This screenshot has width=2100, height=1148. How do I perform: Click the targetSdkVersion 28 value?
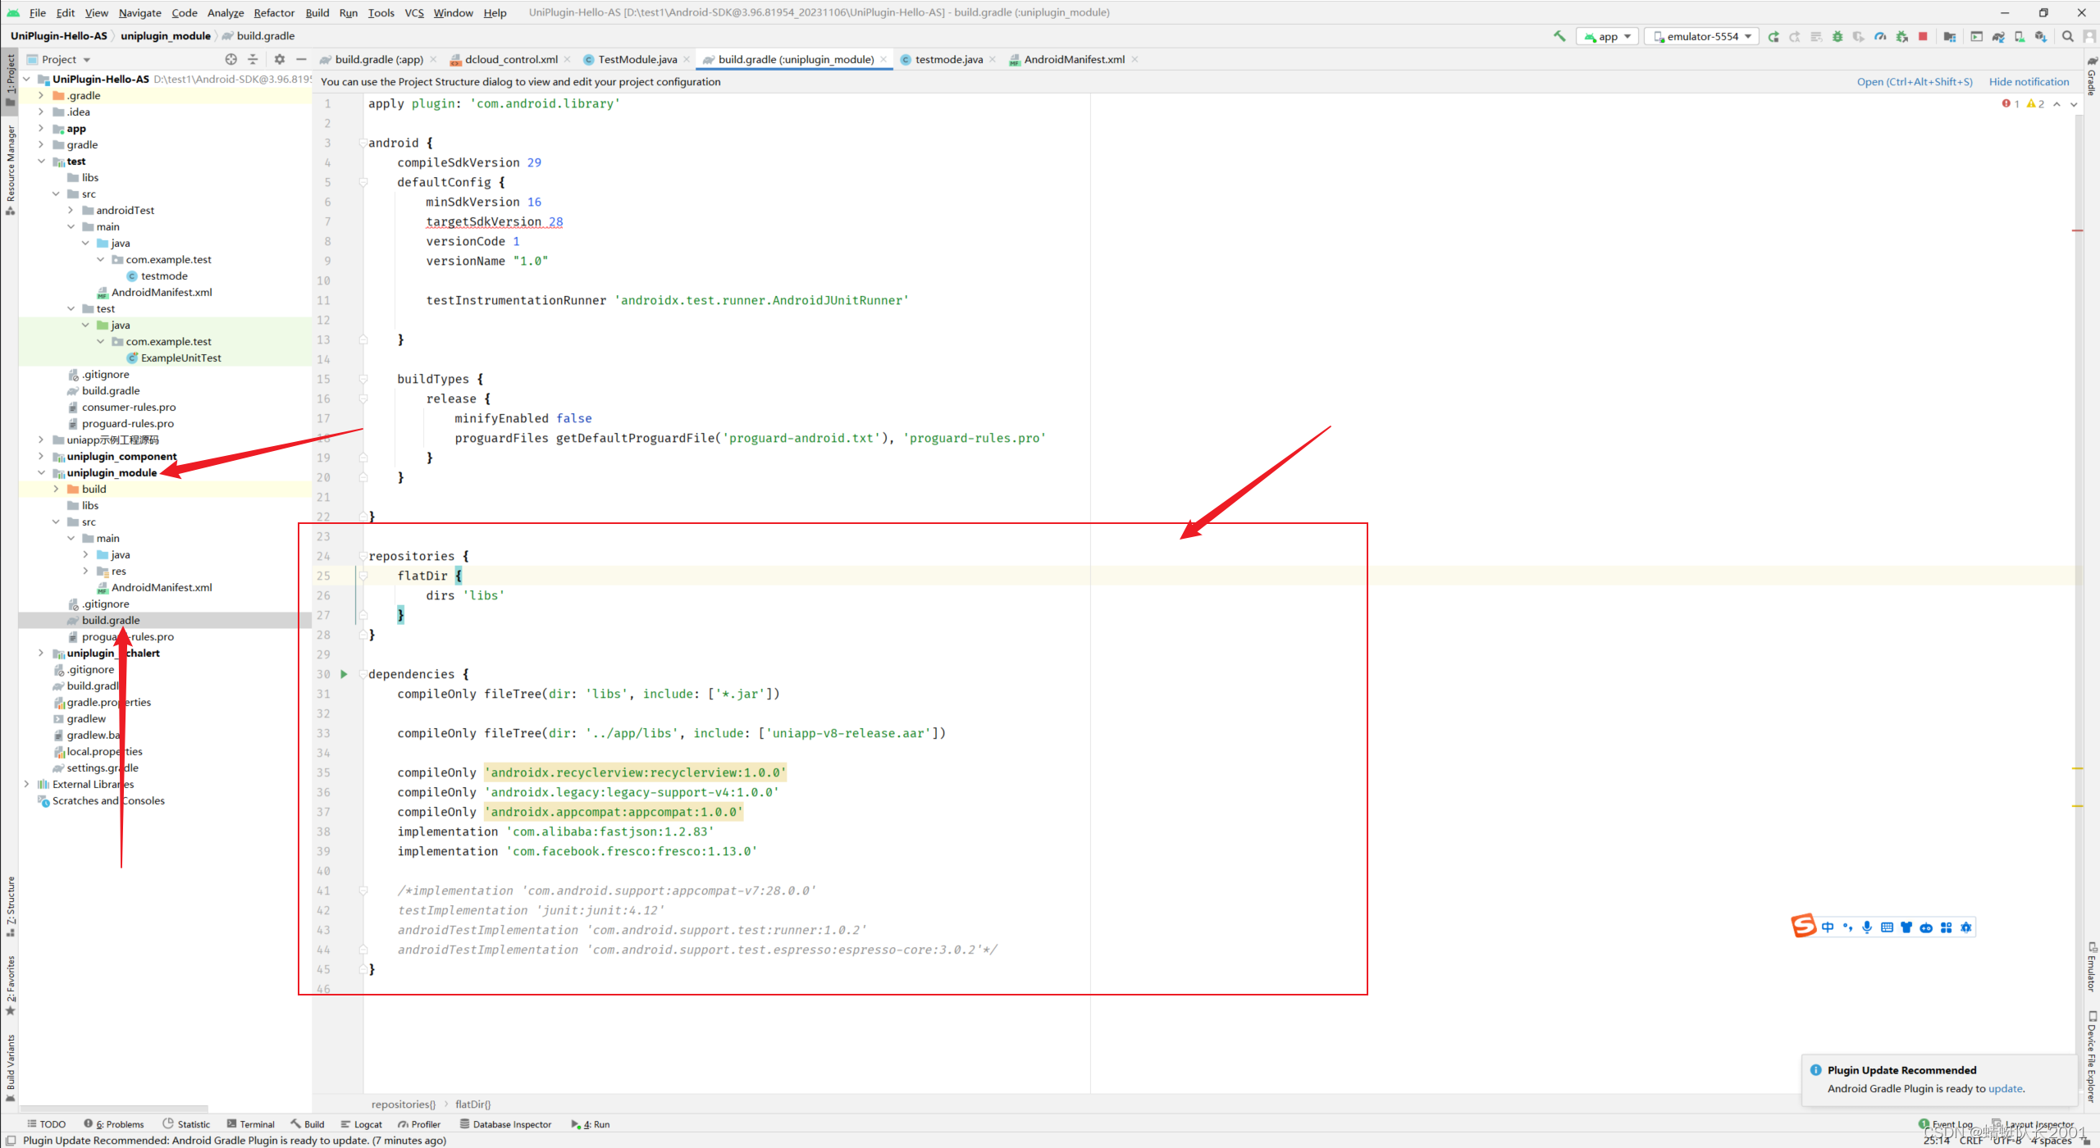555,221
